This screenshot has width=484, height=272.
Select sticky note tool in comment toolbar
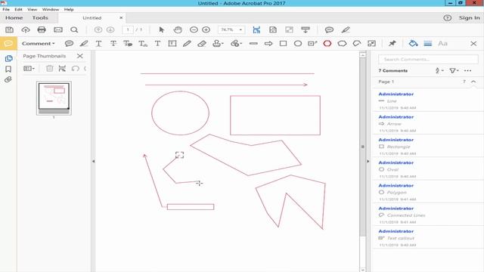pyautogui.click(x=69, y=44)
